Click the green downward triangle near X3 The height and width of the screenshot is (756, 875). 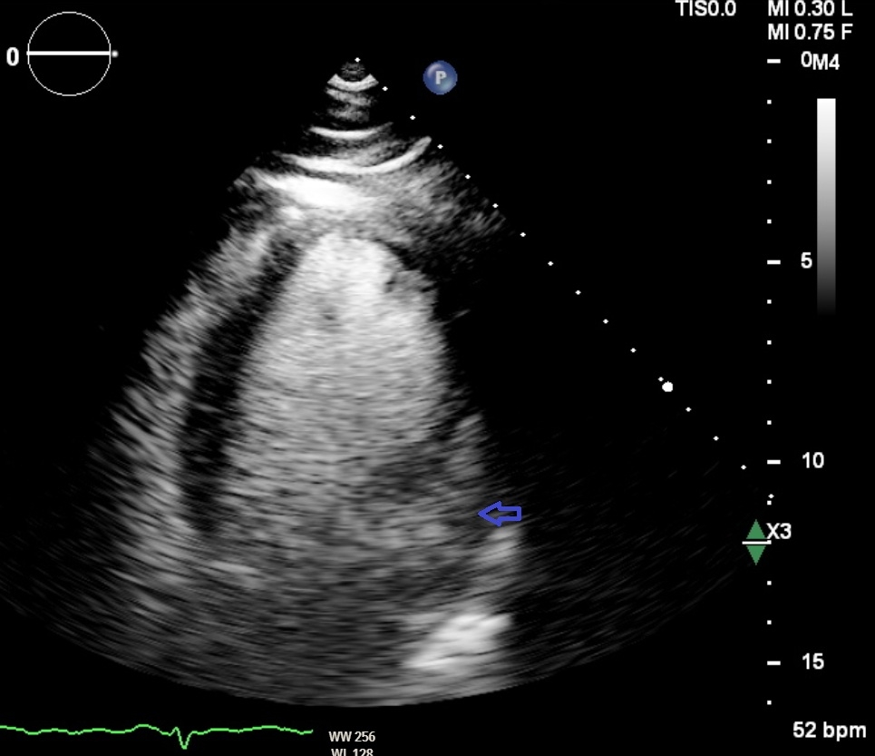click(x=755, y=555)
